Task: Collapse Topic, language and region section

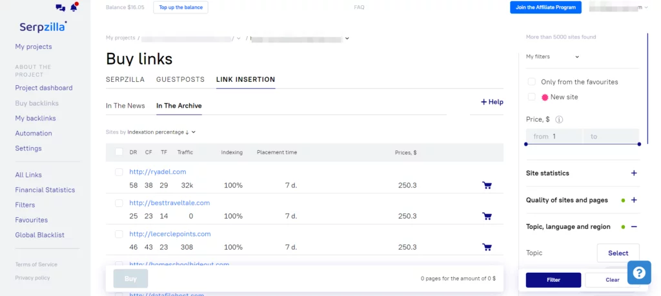Action: (634, 226)
